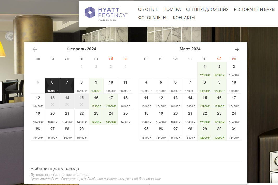Image resolution: width=278 pixels, height=185 pixels.
Task: Navigate to СПЕЦПРЕДЛОЖЕНИЯ page
Action: (x=207, y=9)
